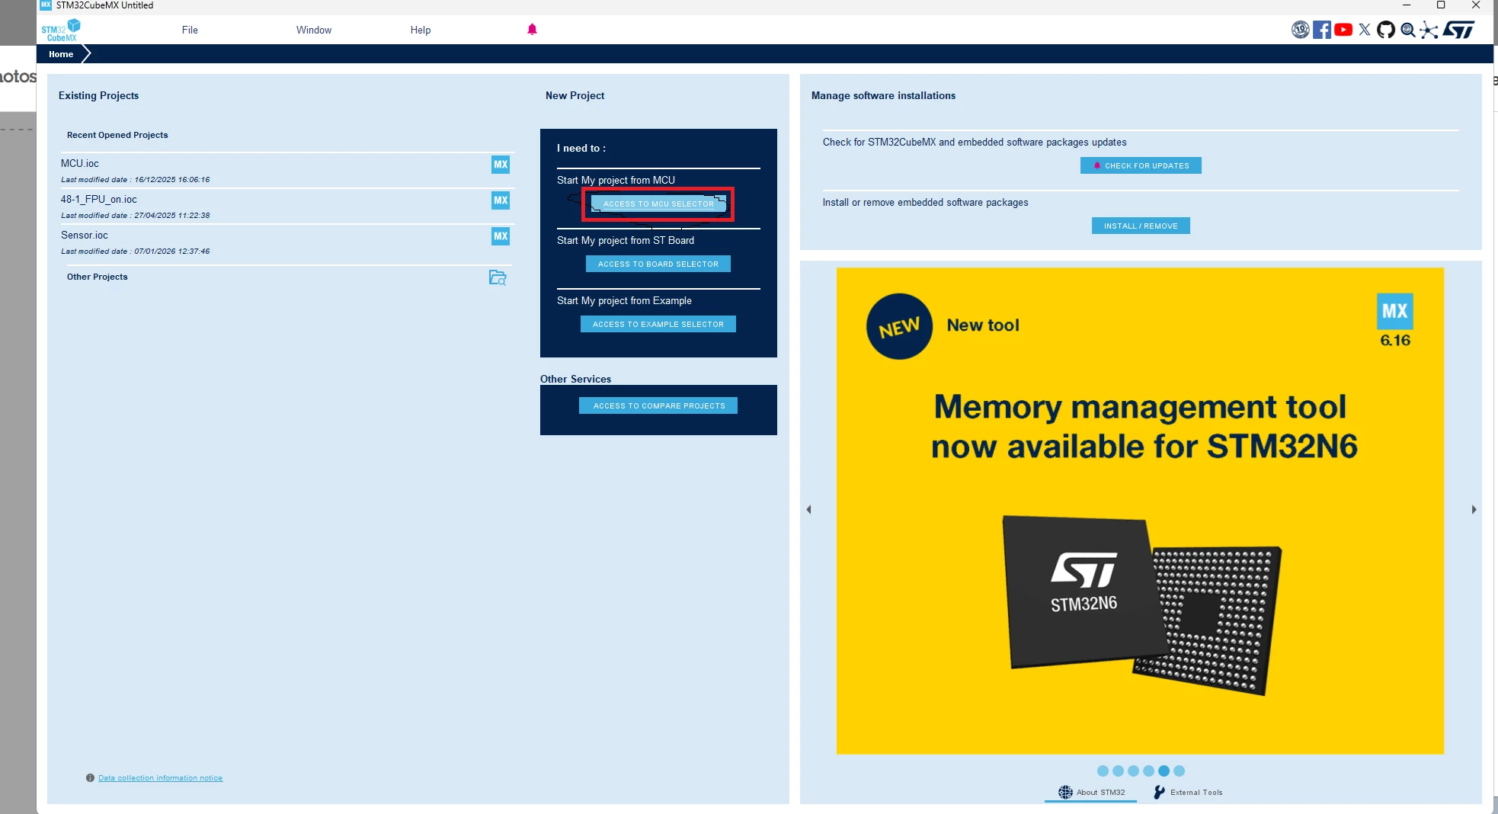The width and height of the screenshot is (1498, 814).
Task: Select the last banner carousel dot
Action: point(1179,771)
